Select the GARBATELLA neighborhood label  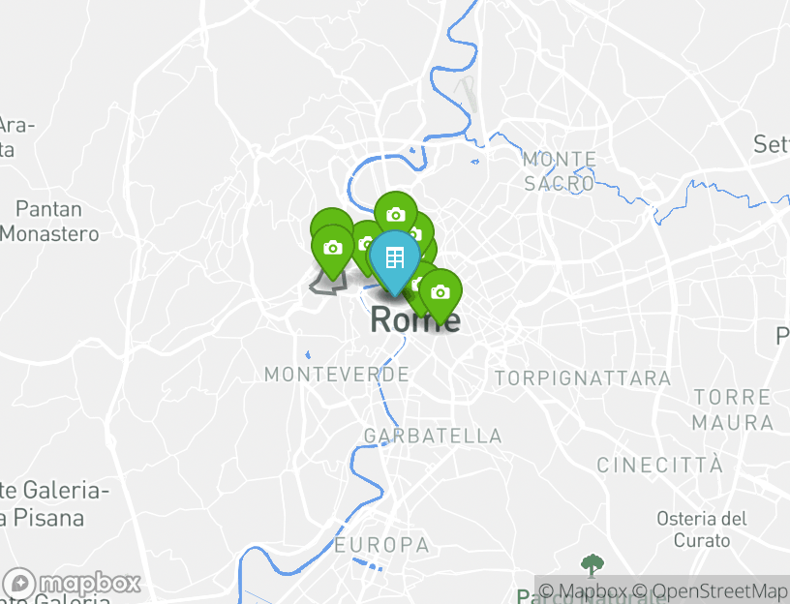click(x=433, y=437)
